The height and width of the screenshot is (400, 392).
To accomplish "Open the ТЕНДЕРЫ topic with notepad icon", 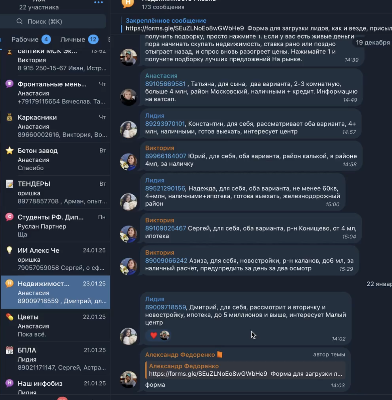I will pos(56,192).
